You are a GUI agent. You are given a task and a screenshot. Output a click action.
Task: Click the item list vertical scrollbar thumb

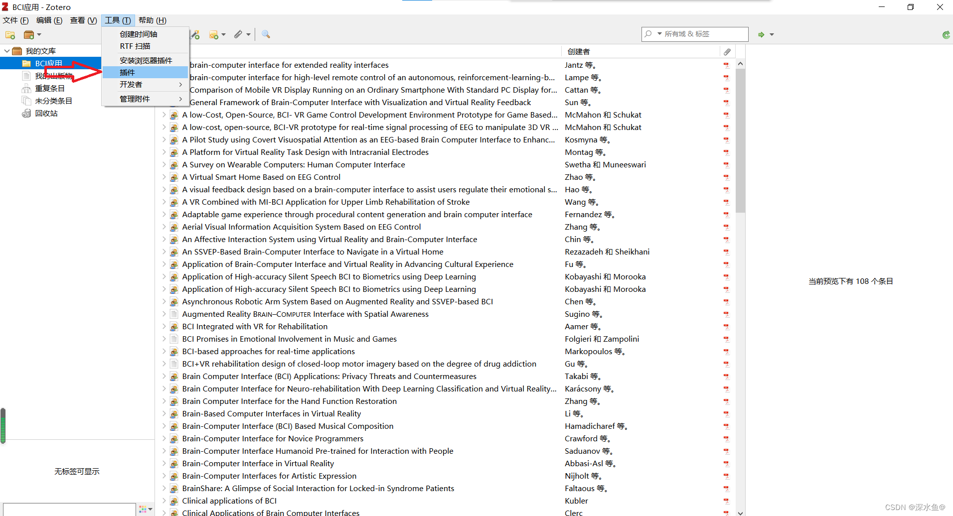pos(740,141)
